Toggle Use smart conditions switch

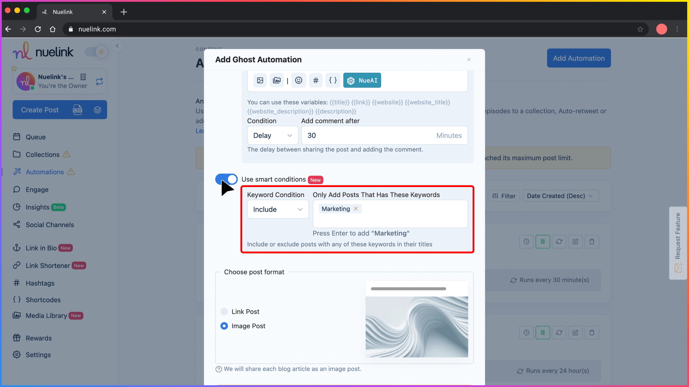[x=226, y=179]
